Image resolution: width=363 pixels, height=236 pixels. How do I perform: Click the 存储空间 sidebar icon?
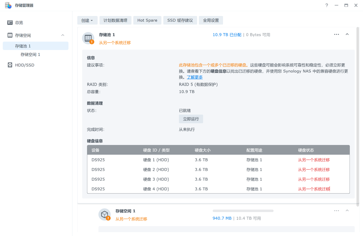(x=10, y=35)
